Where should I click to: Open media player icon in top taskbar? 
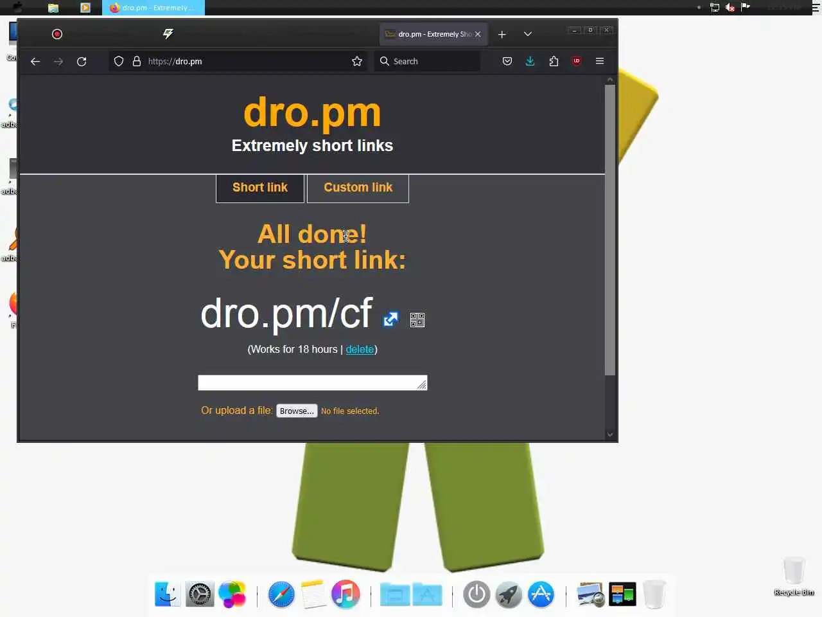pyautogui.click(x=85, y=8)
